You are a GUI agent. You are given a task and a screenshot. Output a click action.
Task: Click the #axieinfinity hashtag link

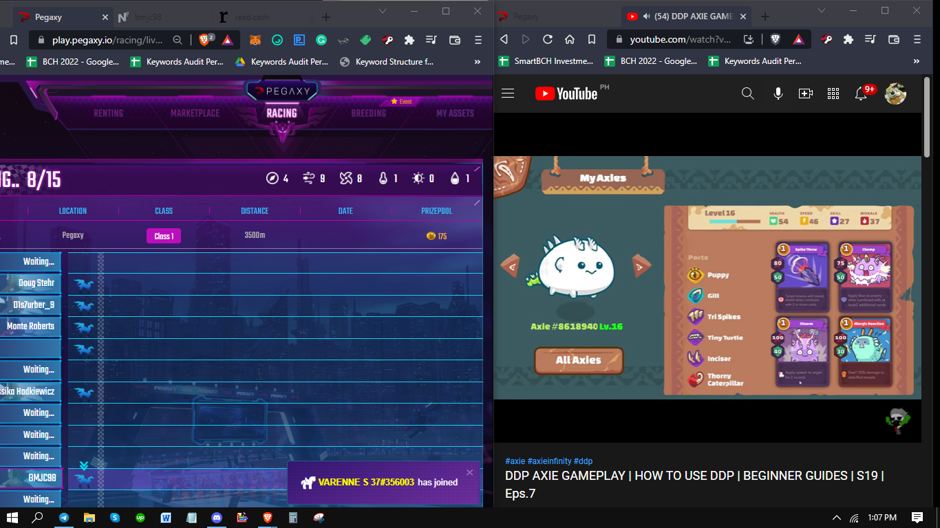tap(549, 461)
